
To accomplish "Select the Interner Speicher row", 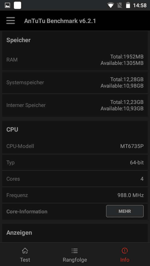I will coord(75,105).
